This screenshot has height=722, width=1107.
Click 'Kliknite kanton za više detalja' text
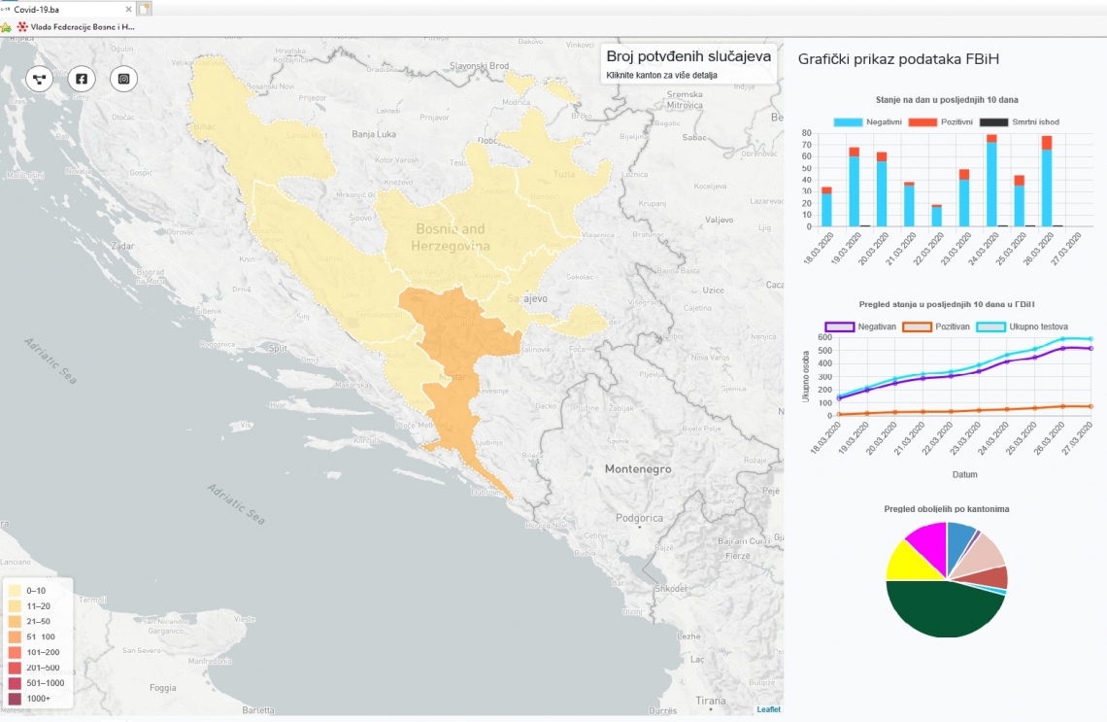pyautogui.click(x=661, y=75)
